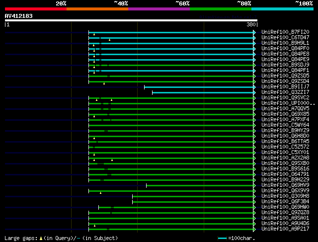This screenshot has width=318, height=242.
Task: Click the 20% legend label
Action: [x=61, y=3]
